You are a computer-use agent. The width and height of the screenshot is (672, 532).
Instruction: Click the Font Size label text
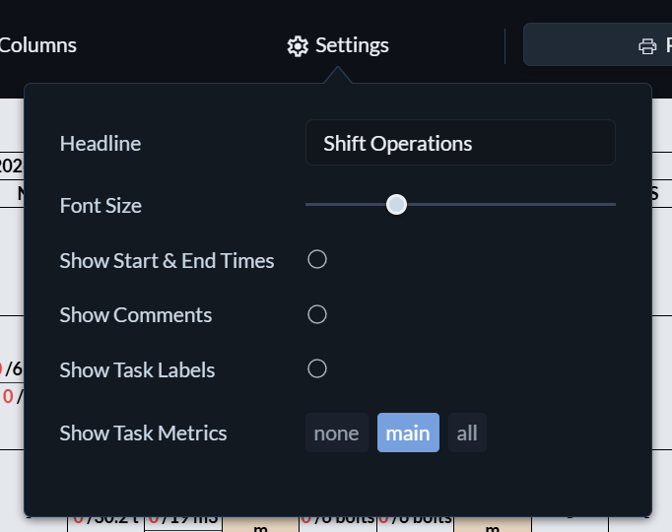click(x=101, y=206)
